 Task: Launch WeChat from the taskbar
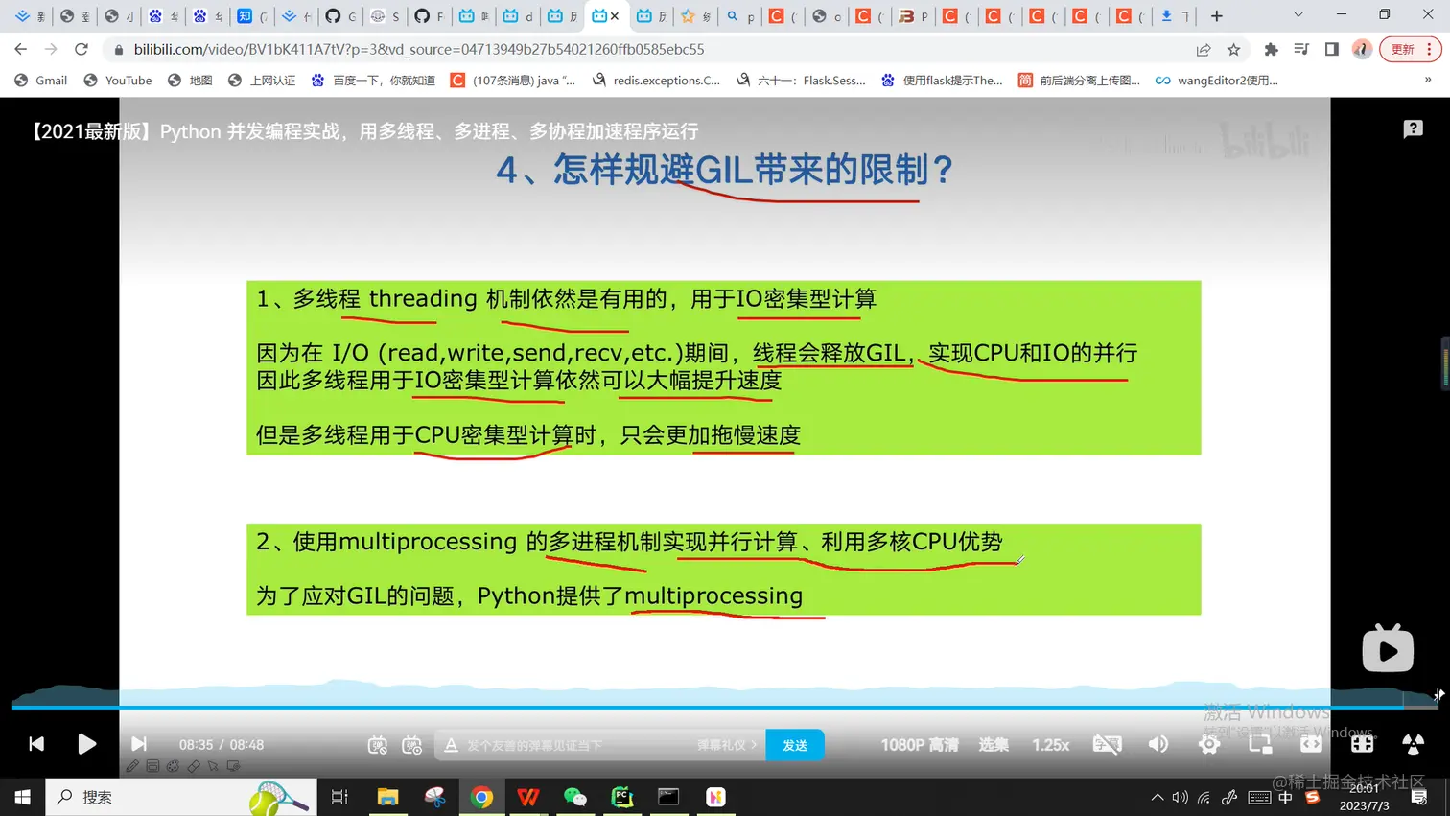coord(574,797)
